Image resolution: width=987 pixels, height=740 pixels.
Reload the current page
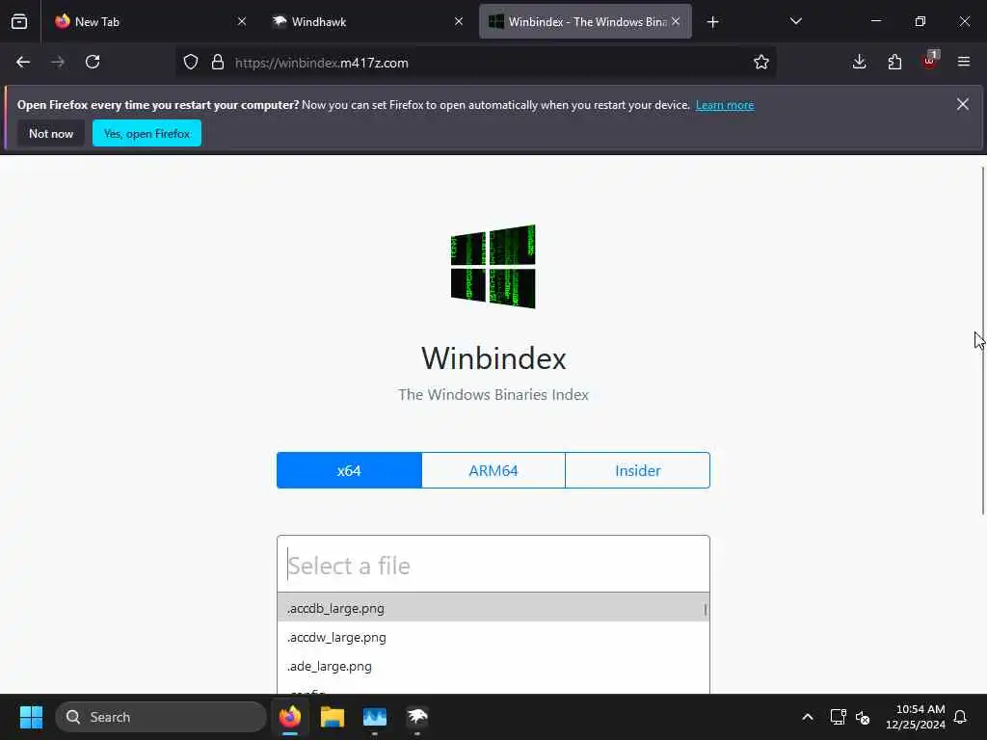tap(93, 63)
